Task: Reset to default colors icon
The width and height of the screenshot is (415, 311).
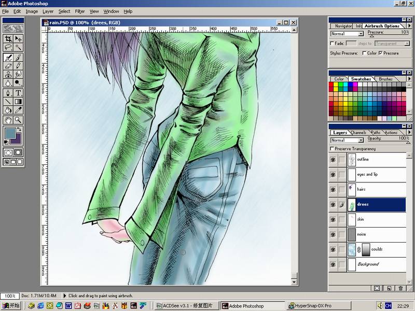Action: point(6,143)
